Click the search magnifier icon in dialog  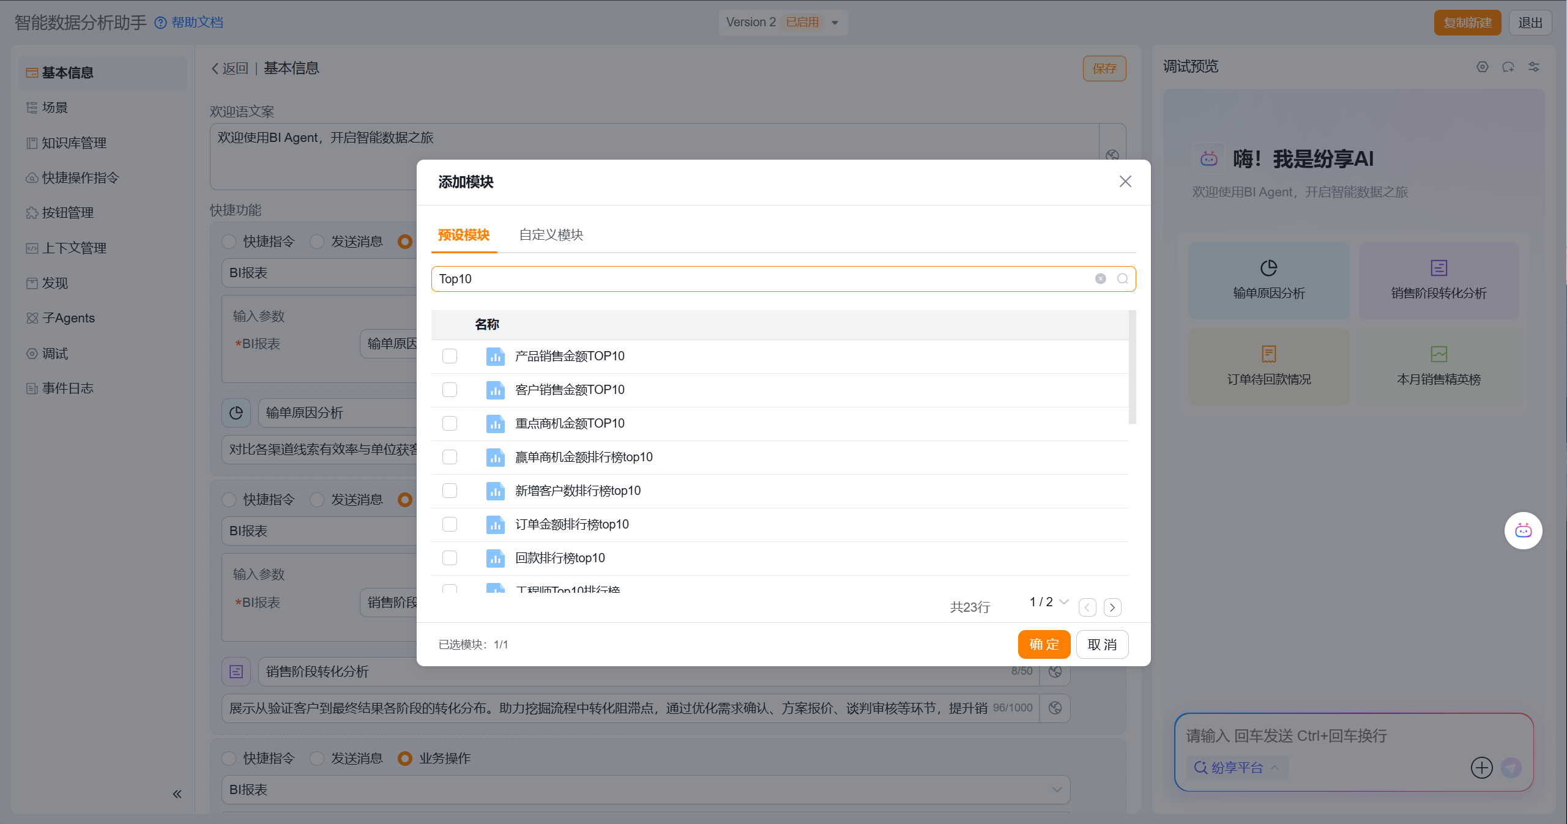(1122, 279)
